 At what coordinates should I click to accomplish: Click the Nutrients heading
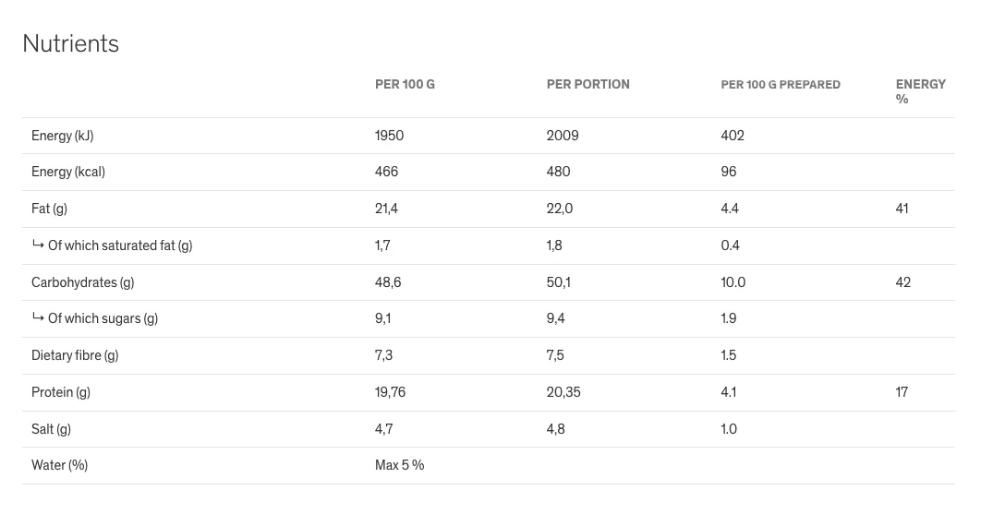pos(71,43)
